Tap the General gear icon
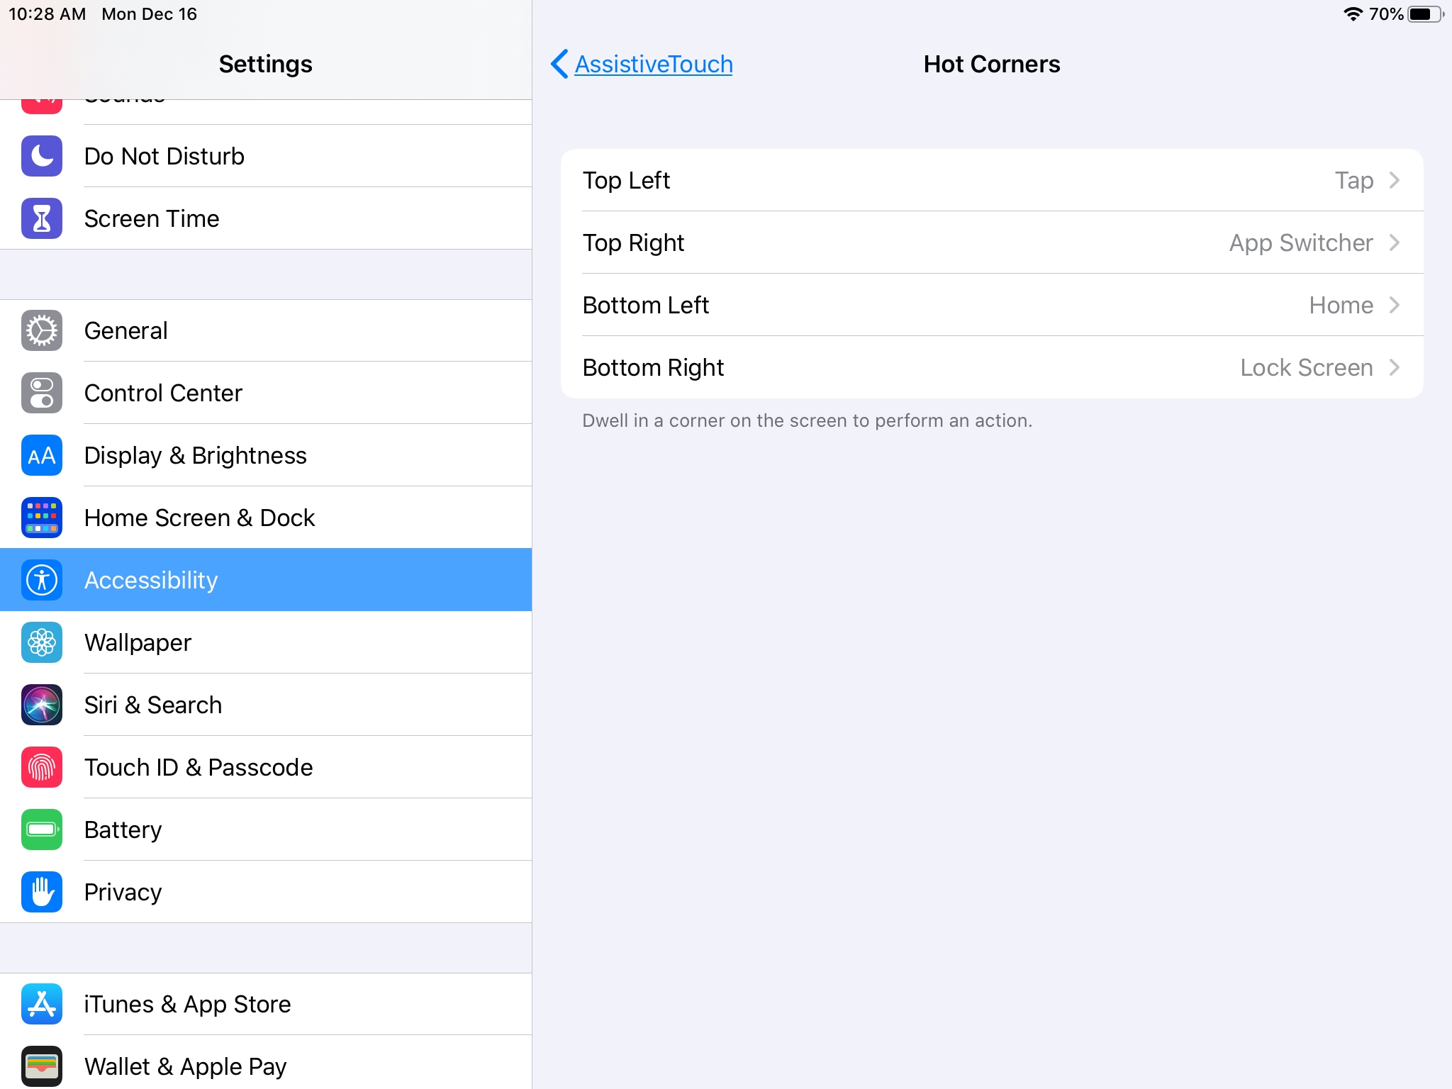The height and width of the screenshot is (1089, 1452). tap(42, 330)
